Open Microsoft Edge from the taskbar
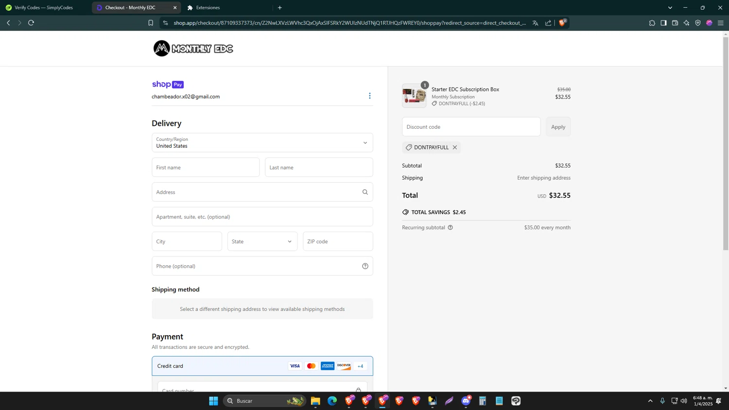The width and height of the screenshot is (729, 410). click(x=332, y=401)
